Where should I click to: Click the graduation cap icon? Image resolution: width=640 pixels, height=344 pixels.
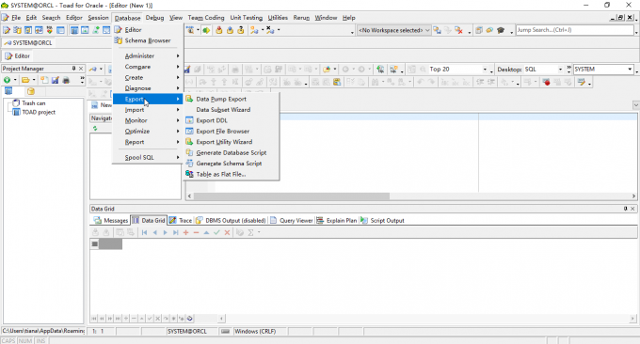pos(501,30)
